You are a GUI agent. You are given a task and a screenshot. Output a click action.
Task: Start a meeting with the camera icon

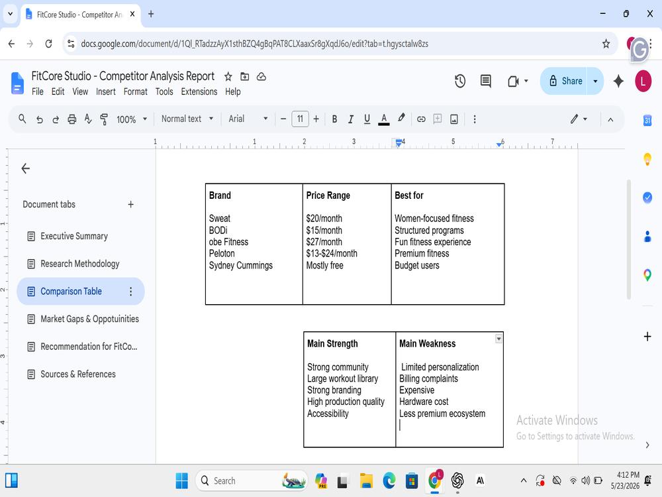click(513, 81)
